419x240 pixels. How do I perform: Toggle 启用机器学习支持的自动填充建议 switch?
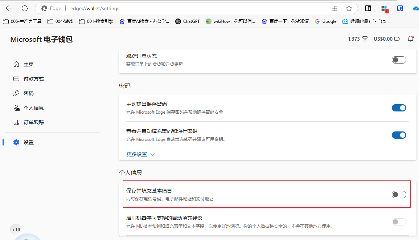(399, 222)
